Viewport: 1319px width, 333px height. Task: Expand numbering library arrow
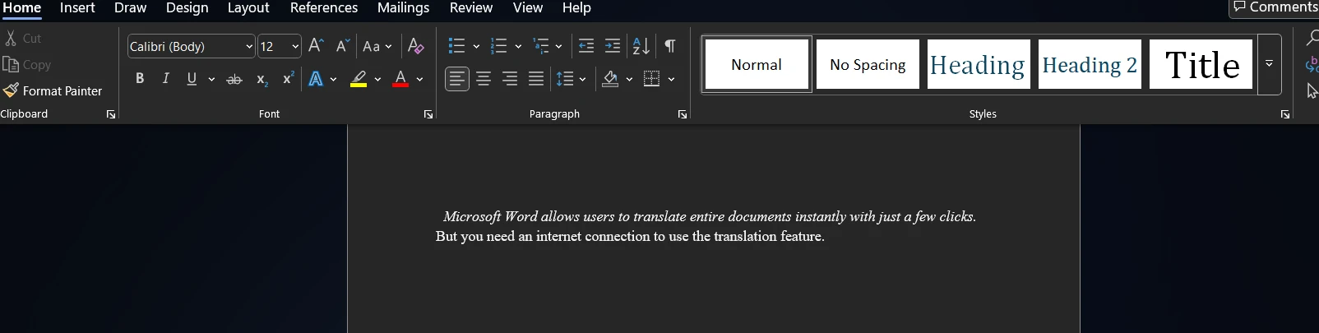pos(518,47)
